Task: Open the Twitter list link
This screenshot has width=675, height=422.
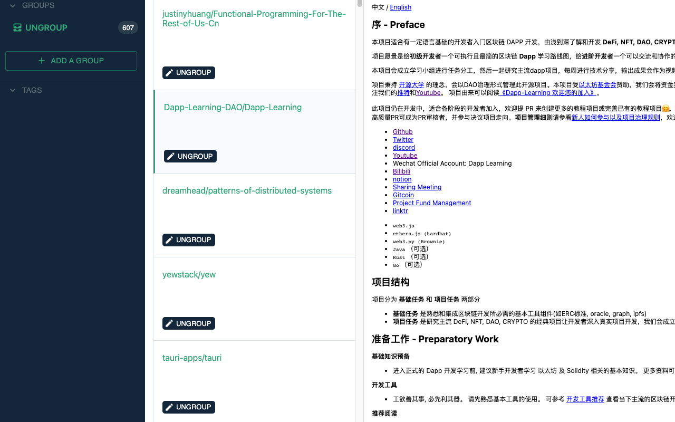Action: click(x=403, y=140)
